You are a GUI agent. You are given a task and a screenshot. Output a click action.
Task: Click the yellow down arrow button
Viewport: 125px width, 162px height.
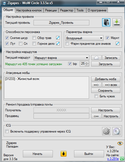click(63, 154)
